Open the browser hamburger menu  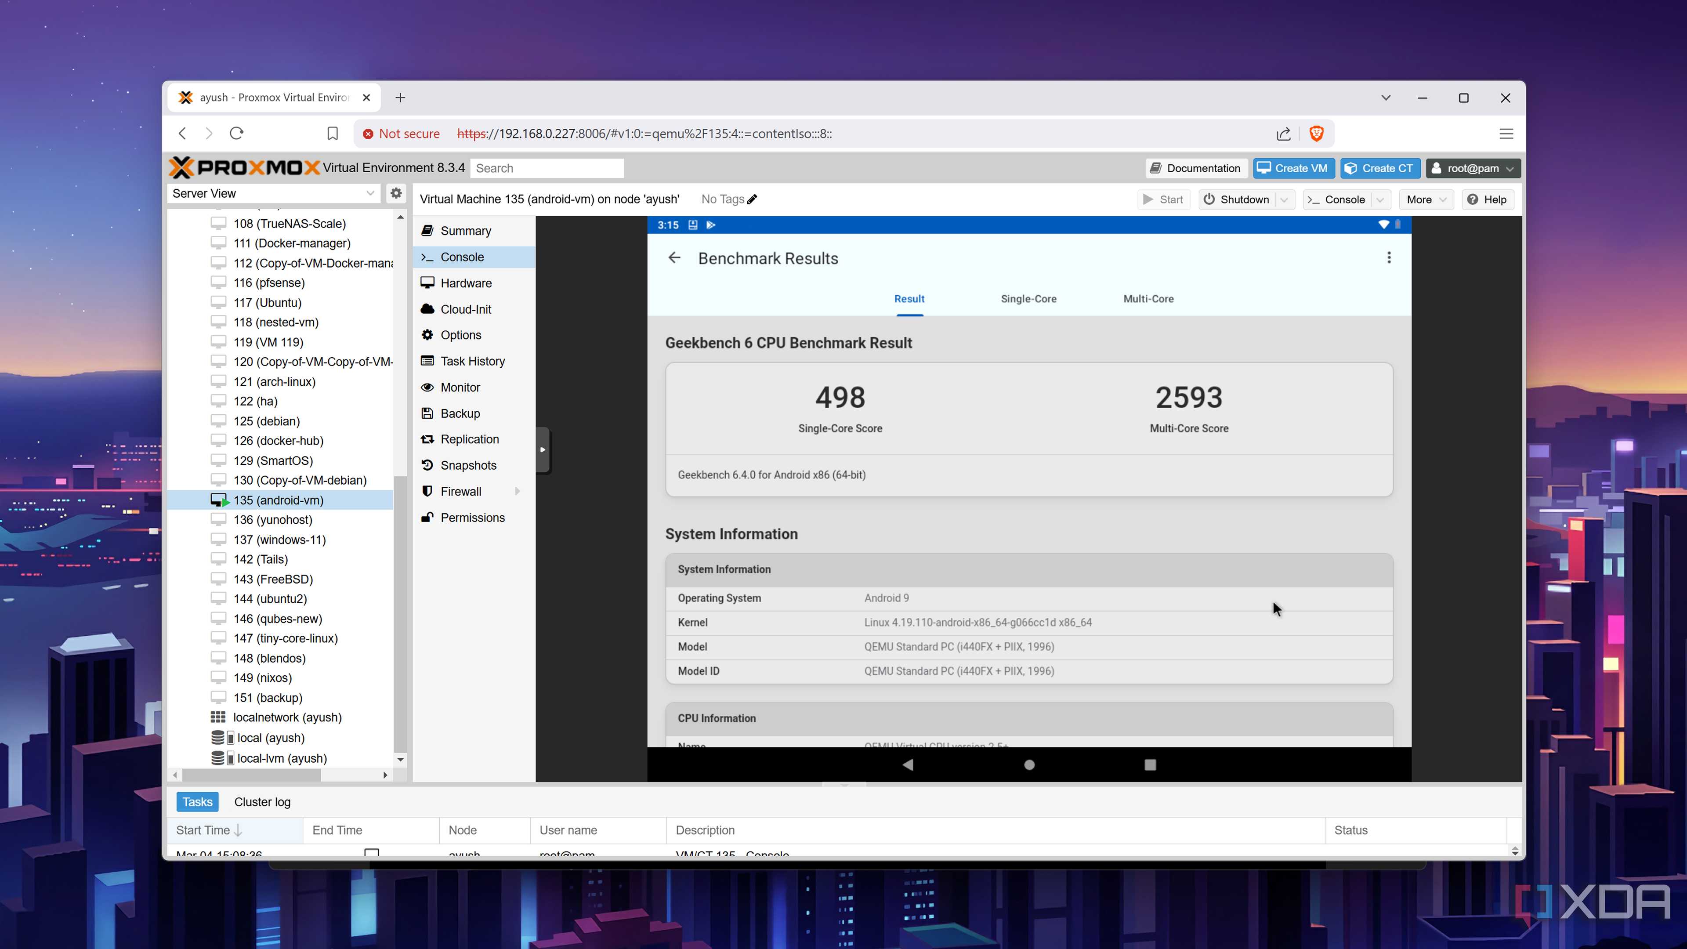(1506, 134)
